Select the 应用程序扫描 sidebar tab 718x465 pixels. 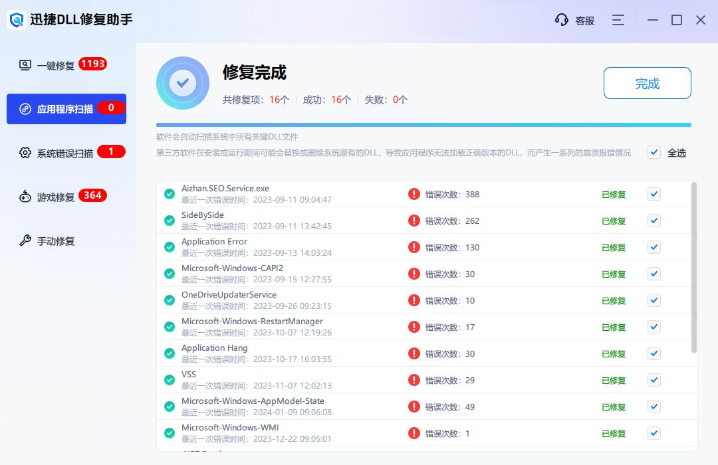[x=66, y=109]
